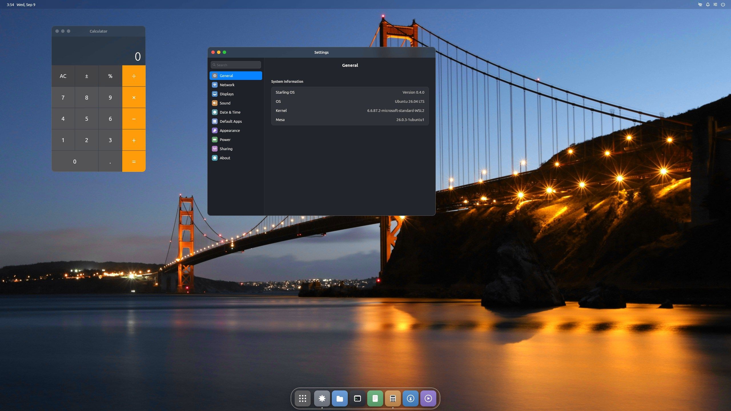The height and width of the screenshot is (411, 731).
Task: Click the Mesa 26.0.3-1ubuntu1 value
Action: click(410, 120)
